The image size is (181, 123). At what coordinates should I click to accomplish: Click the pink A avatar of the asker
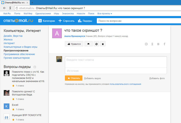click(x=57, y=33)
